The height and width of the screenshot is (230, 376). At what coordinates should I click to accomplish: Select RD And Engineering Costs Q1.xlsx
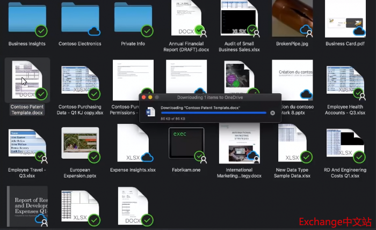pyautogui.click(x=345, y=144)
